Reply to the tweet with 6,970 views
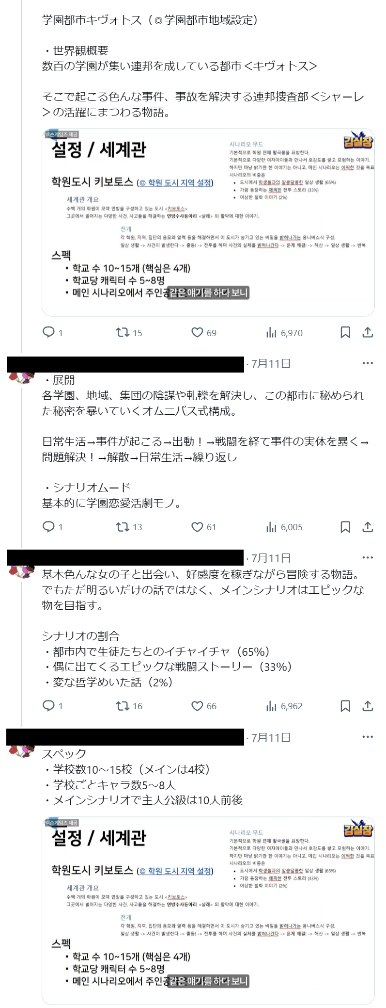 49,332
